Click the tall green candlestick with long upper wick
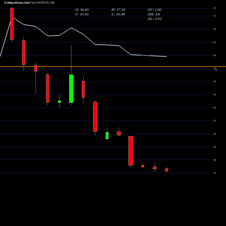226x226 pixels. coord(71,89)
